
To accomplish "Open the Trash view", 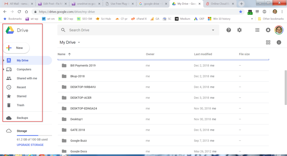I will 20,105.
